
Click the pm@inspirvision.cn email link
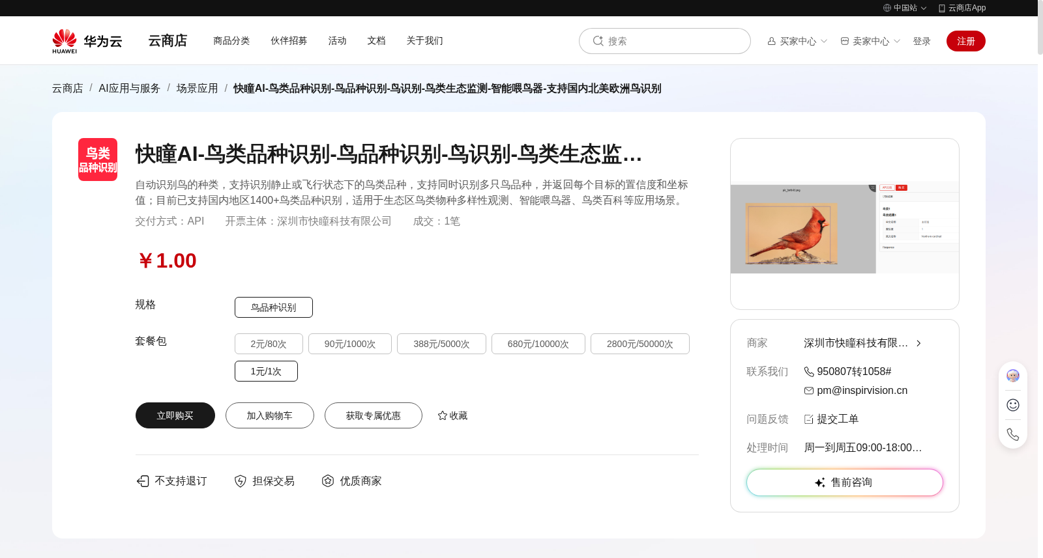862,391
